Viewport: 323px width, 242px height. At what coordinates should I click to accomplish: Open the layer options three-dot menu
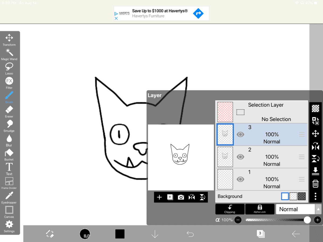tap(315, 196)
